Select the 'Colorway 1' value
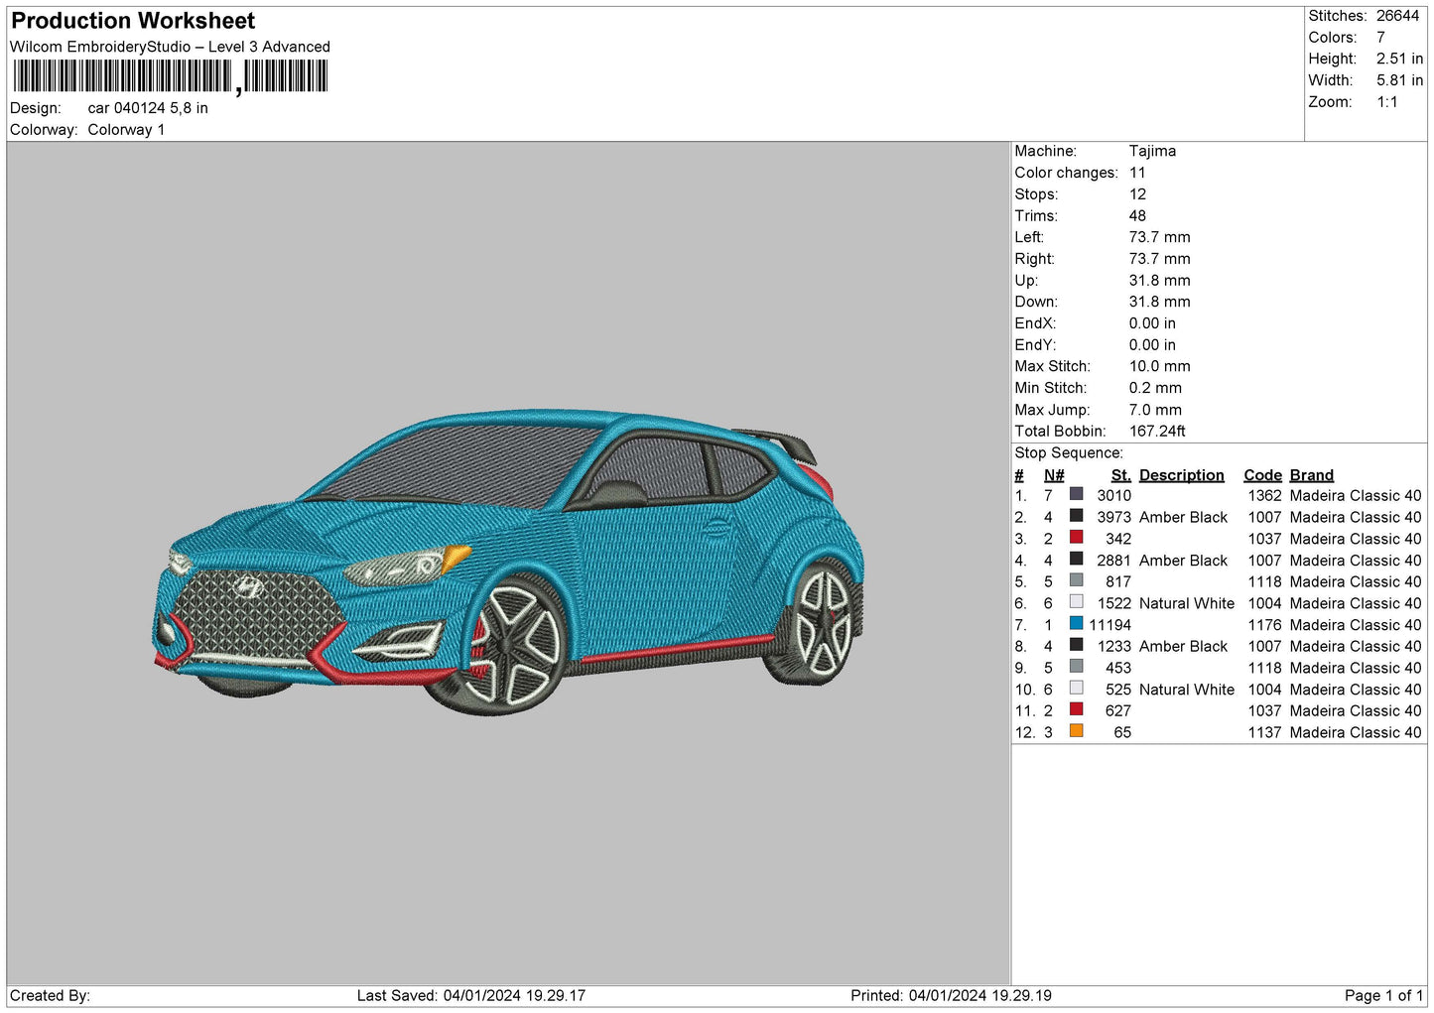The height and width of the screenshot is (1013, 1434). coord(126,130)
